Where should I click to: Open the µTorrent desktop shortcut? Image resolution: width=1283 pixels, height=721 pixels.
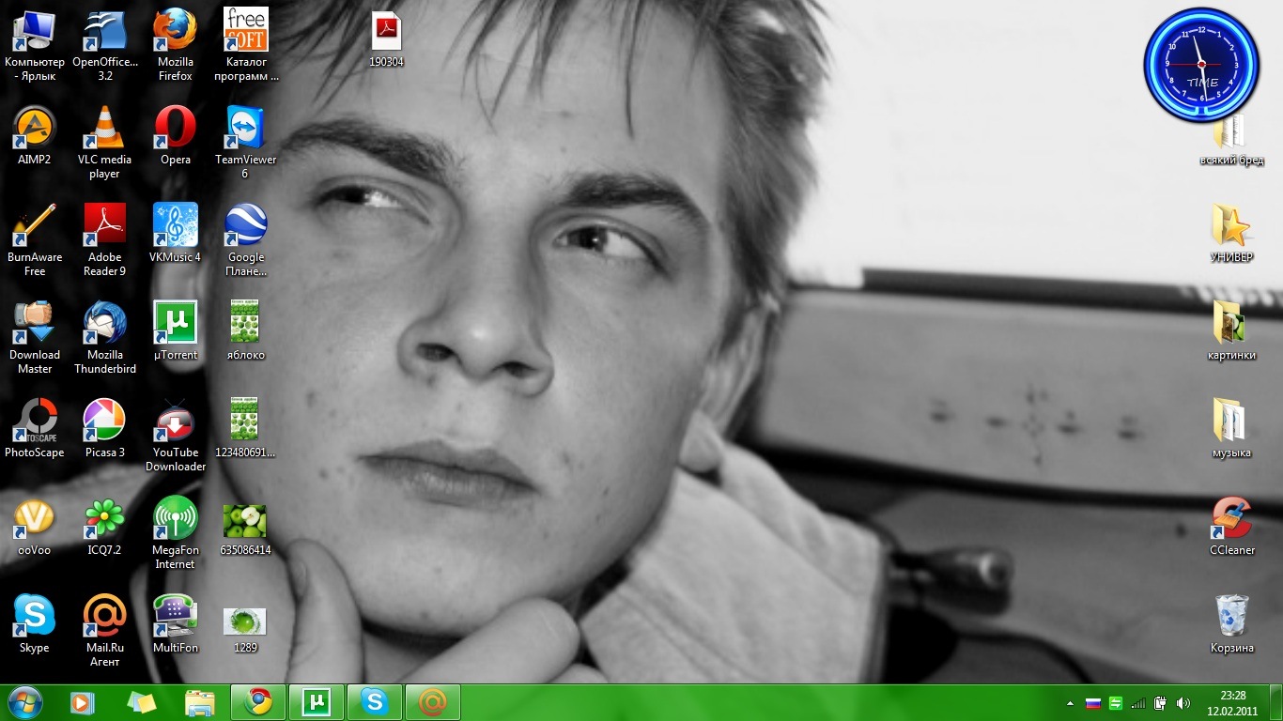175,324
